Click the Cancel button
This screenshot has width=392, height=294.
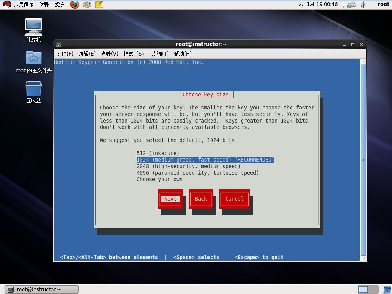pos(235,199)
